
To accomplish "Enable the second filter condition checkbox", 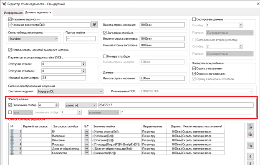I will (x=10, y=112).
